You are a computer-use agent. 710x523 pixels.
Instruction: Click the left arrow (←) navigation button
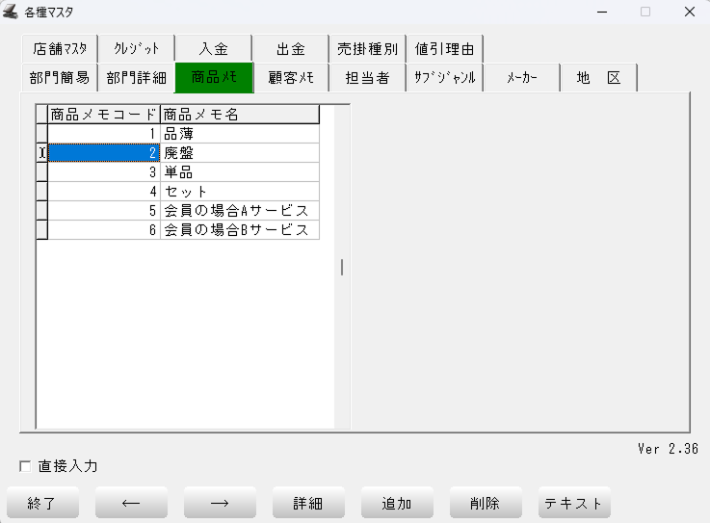131,503
